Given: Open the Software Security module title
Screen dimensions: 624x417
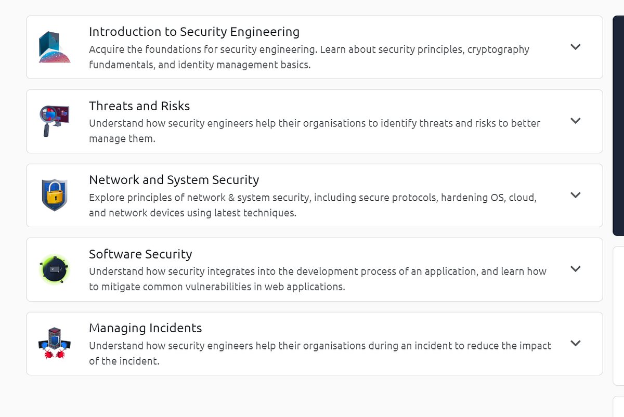Looking at the screenshot, I should click(x=141, y=254).
